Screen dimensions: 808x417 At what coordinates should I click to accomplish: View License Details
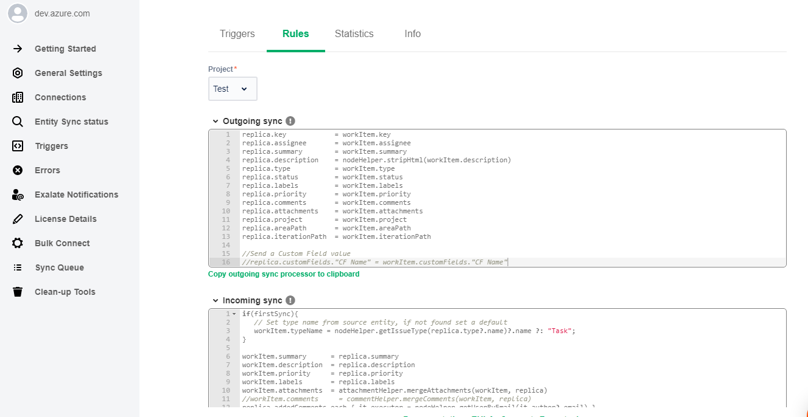(66, 219)
